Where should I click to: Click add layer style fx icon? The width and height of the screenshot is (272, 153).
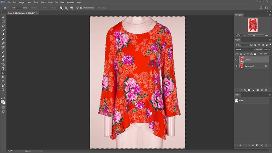point(245,90)
